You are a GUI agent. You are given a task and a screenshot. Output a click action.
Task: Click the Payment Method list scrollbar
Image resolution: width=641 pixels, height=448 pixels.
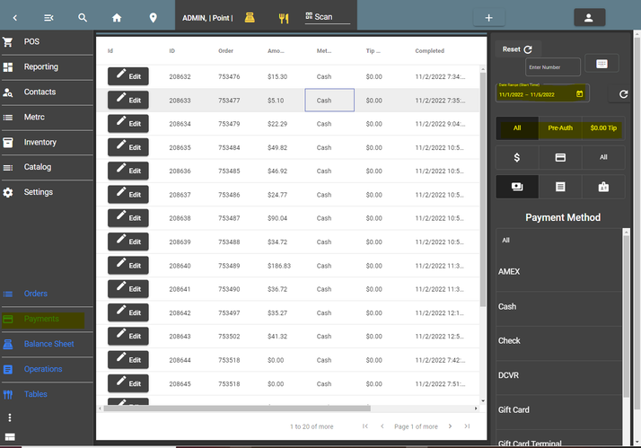point(626,315)
